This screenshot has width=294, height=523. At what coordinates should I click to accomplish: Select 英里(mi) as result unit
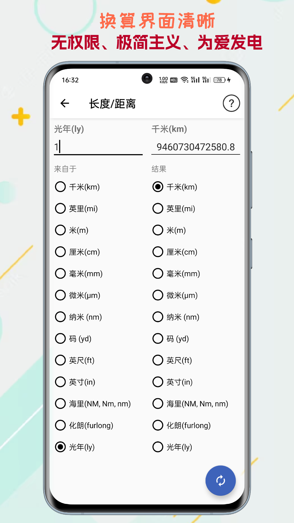158,209
